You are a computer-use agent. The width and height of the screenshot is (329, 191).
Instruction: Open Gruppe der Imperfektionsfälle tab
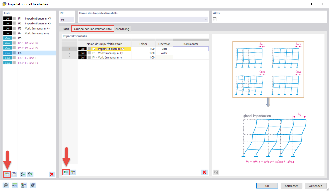[x=93, y=29]
